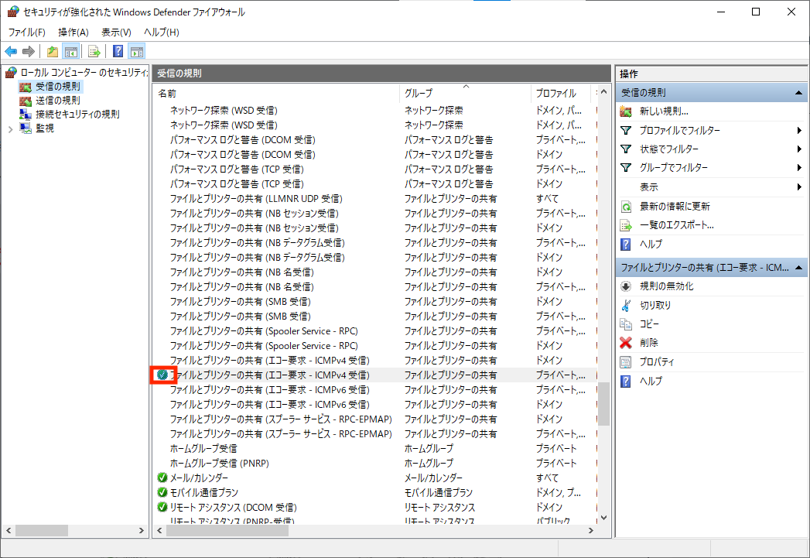
Task: Click the copy icon beside コピー
Action: coord(626,324)
